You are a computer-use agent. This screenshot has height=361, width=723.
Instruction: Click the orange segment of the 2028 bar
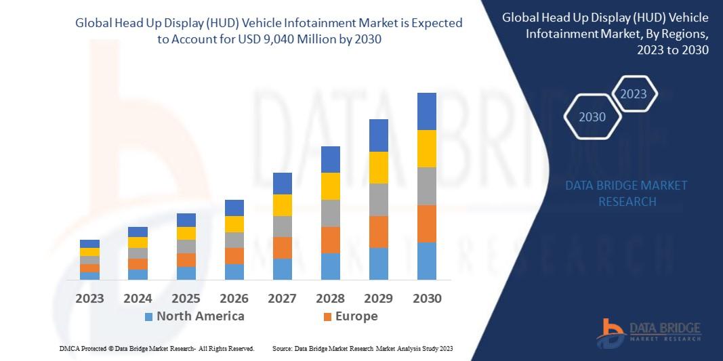[331, 240]
